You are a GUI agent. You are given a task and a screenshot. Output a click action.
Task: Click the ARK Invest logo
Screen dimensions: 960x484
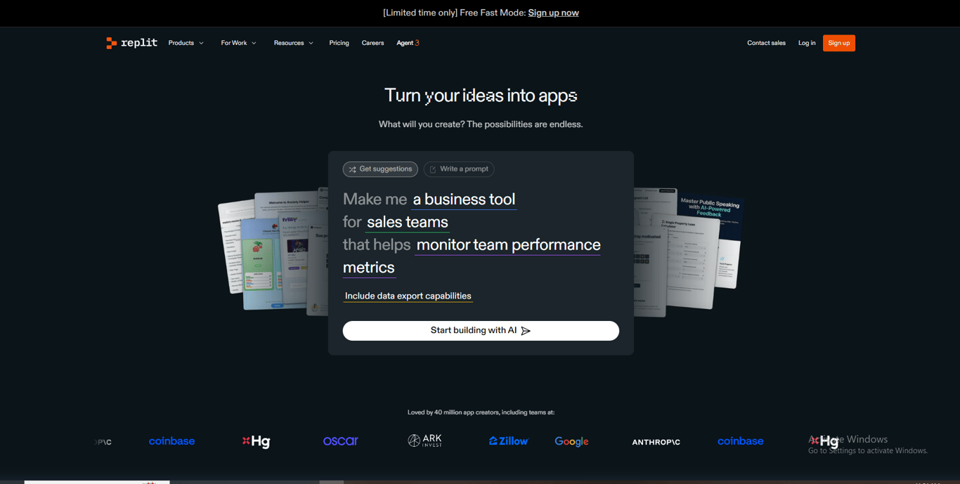coord(425,440)
